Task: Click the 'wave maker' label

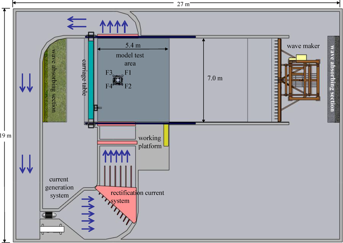Action: click(x=303, y=46)
